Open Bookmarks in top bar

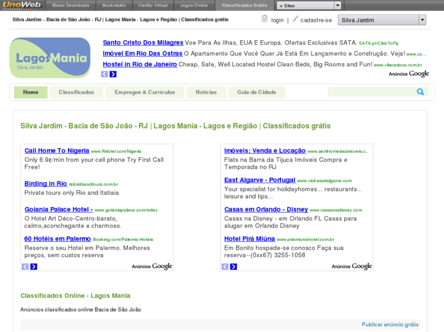click(114, 5)
